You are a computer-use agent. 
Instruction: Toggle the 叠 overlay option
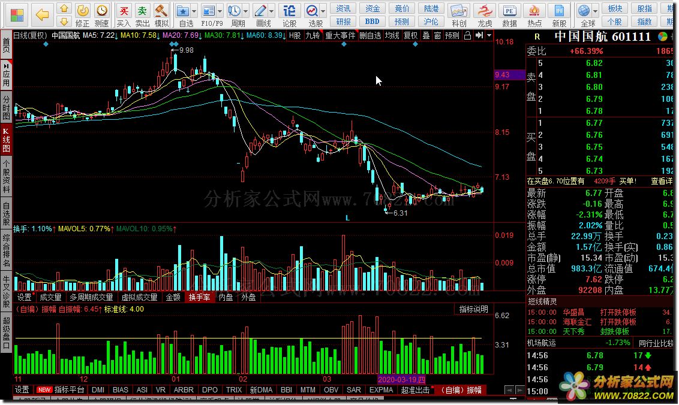tap(426, 35)
